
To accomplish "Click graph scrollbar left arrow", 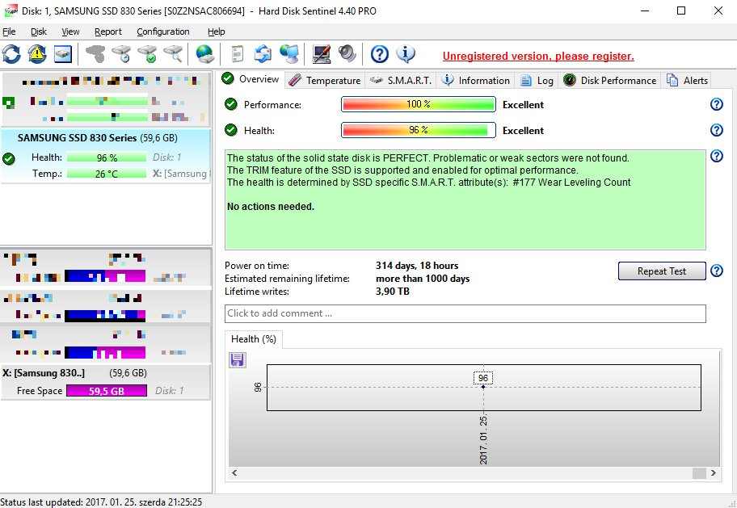I will 234,472.
